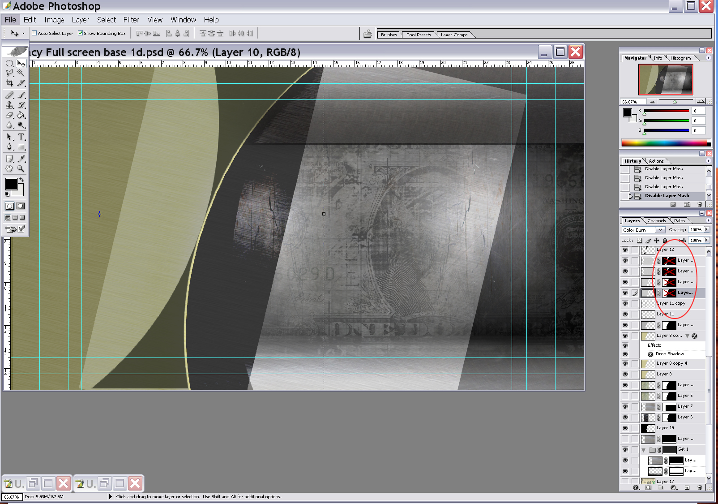The height and width of the screenshot is (504, 718).
Task: Hide Layer 12 with its eye icon
Action: (x=625, y=250)
